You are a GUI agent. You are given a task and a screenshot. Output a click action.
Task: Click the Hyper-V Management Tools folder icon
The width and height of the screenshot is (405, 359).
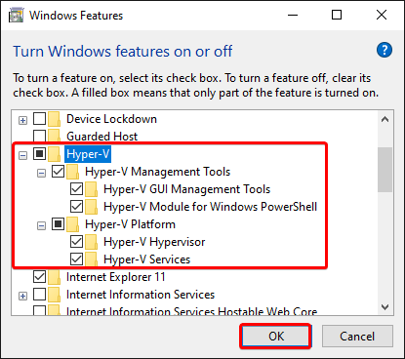tap(73, 172)
